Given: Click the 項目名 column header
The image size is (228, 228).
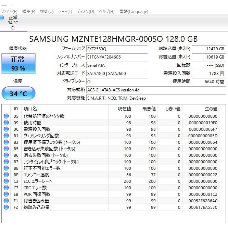Looking at the screenshot, I should click(65, 109).
